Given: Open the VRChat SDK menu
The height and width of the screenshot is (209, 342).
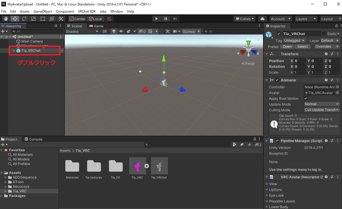Looking at the screenshot, I should click(x=87, y=12).
